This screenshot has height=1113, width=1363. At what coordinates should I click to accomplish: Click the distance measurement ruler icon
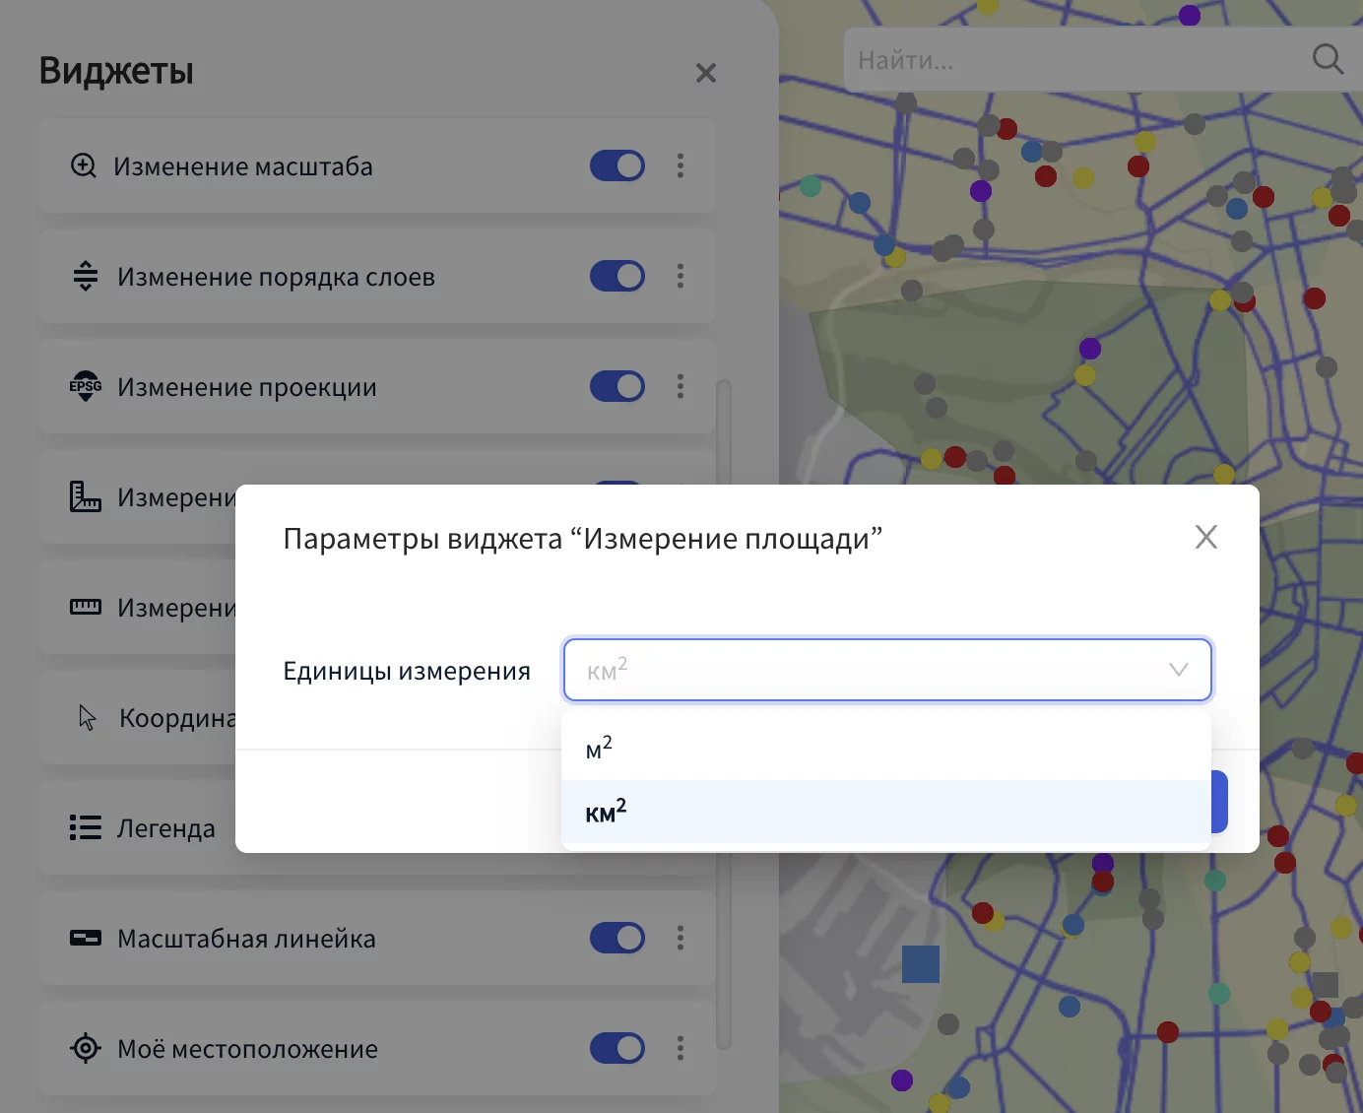tap(86, 607)
